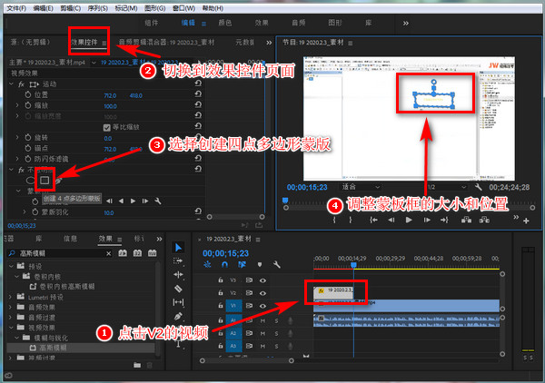Image resolution: width=545 pixels, height=383 pixels.
Task: Toggle the 位置 stopwatch animation
Action: tap(28, 94)
